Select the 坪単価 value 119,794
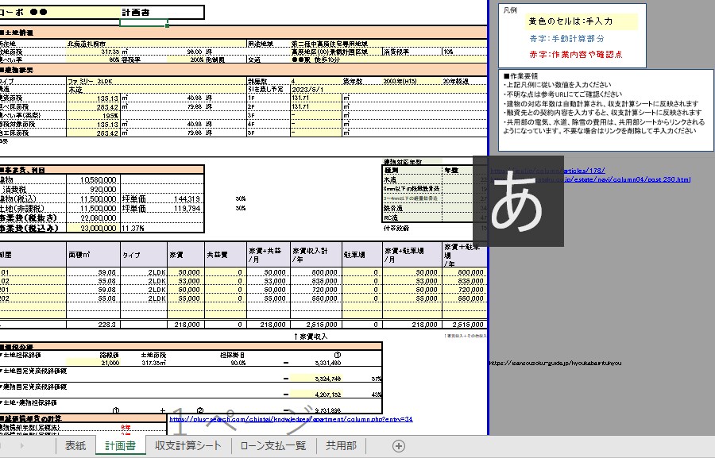Screen dimensions: 715x458 186,209
